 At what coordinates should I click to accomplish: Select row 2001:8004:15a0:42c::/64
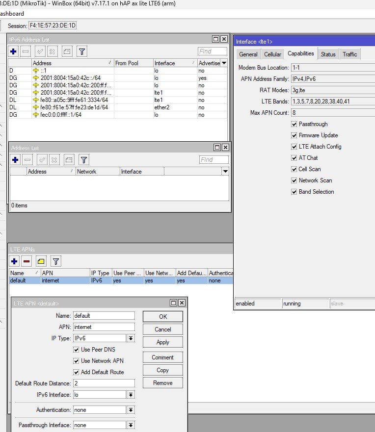tap(118, 78)
